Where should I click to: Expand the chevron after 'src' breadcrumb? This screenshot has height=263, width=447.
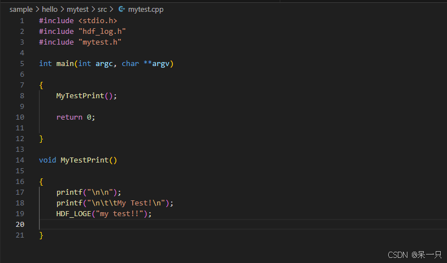[111, 10]
